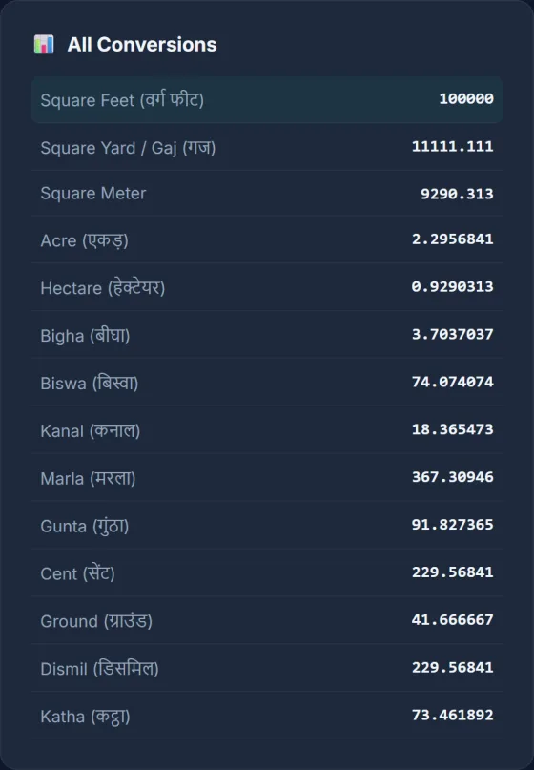This screenshot has width=534, height=770.
Task: Click the value 3.7037037
Action: 453,334
